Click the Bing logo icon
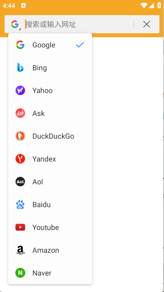Image resolution: width=164 pixels, height=292 pixels. [x=20, y=68]
